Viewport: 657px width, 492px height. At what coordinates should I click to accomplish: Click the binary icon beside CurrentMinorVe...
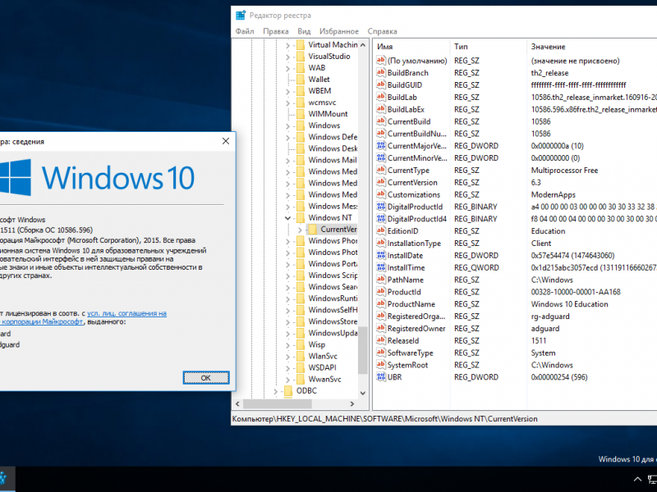(381, 157)
